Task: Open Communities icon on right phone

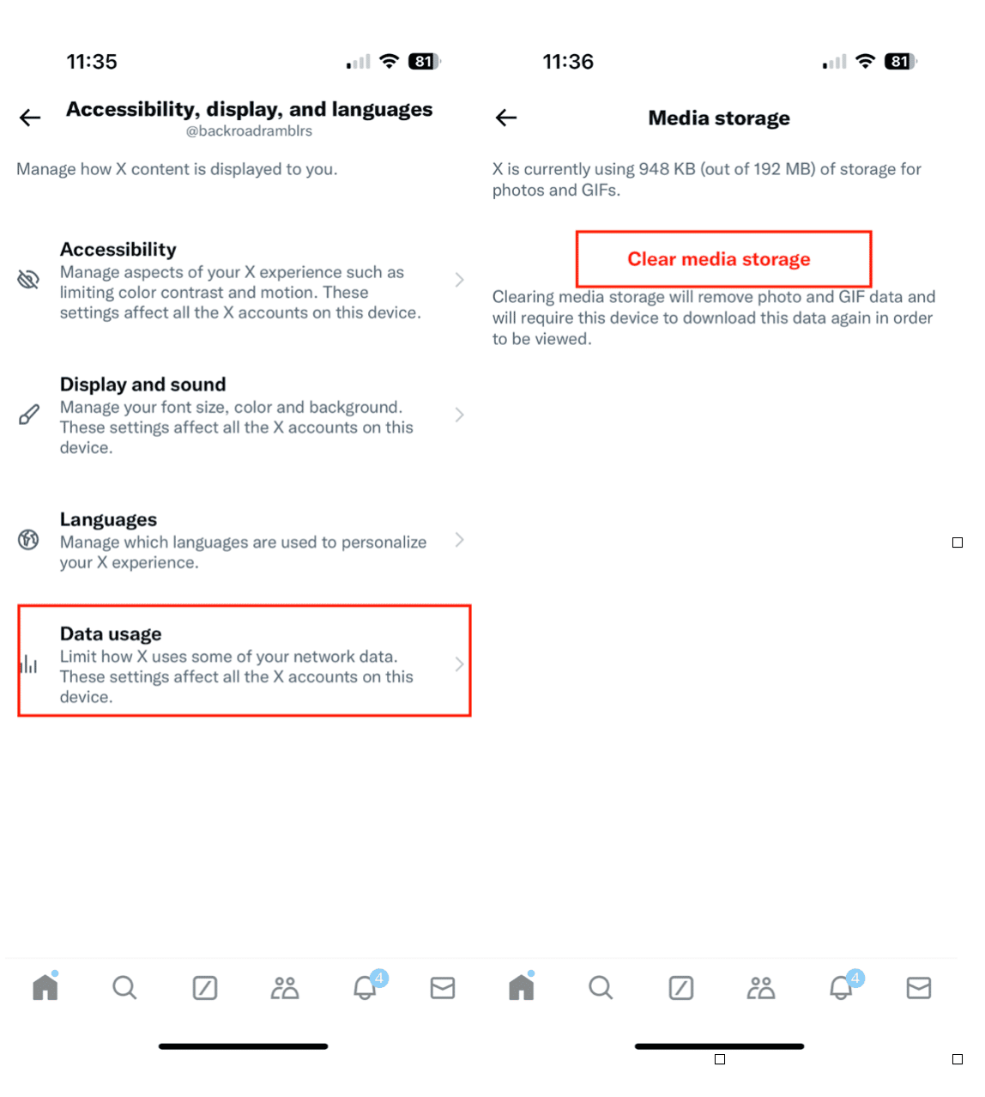Action: click(x=761, y=988)
